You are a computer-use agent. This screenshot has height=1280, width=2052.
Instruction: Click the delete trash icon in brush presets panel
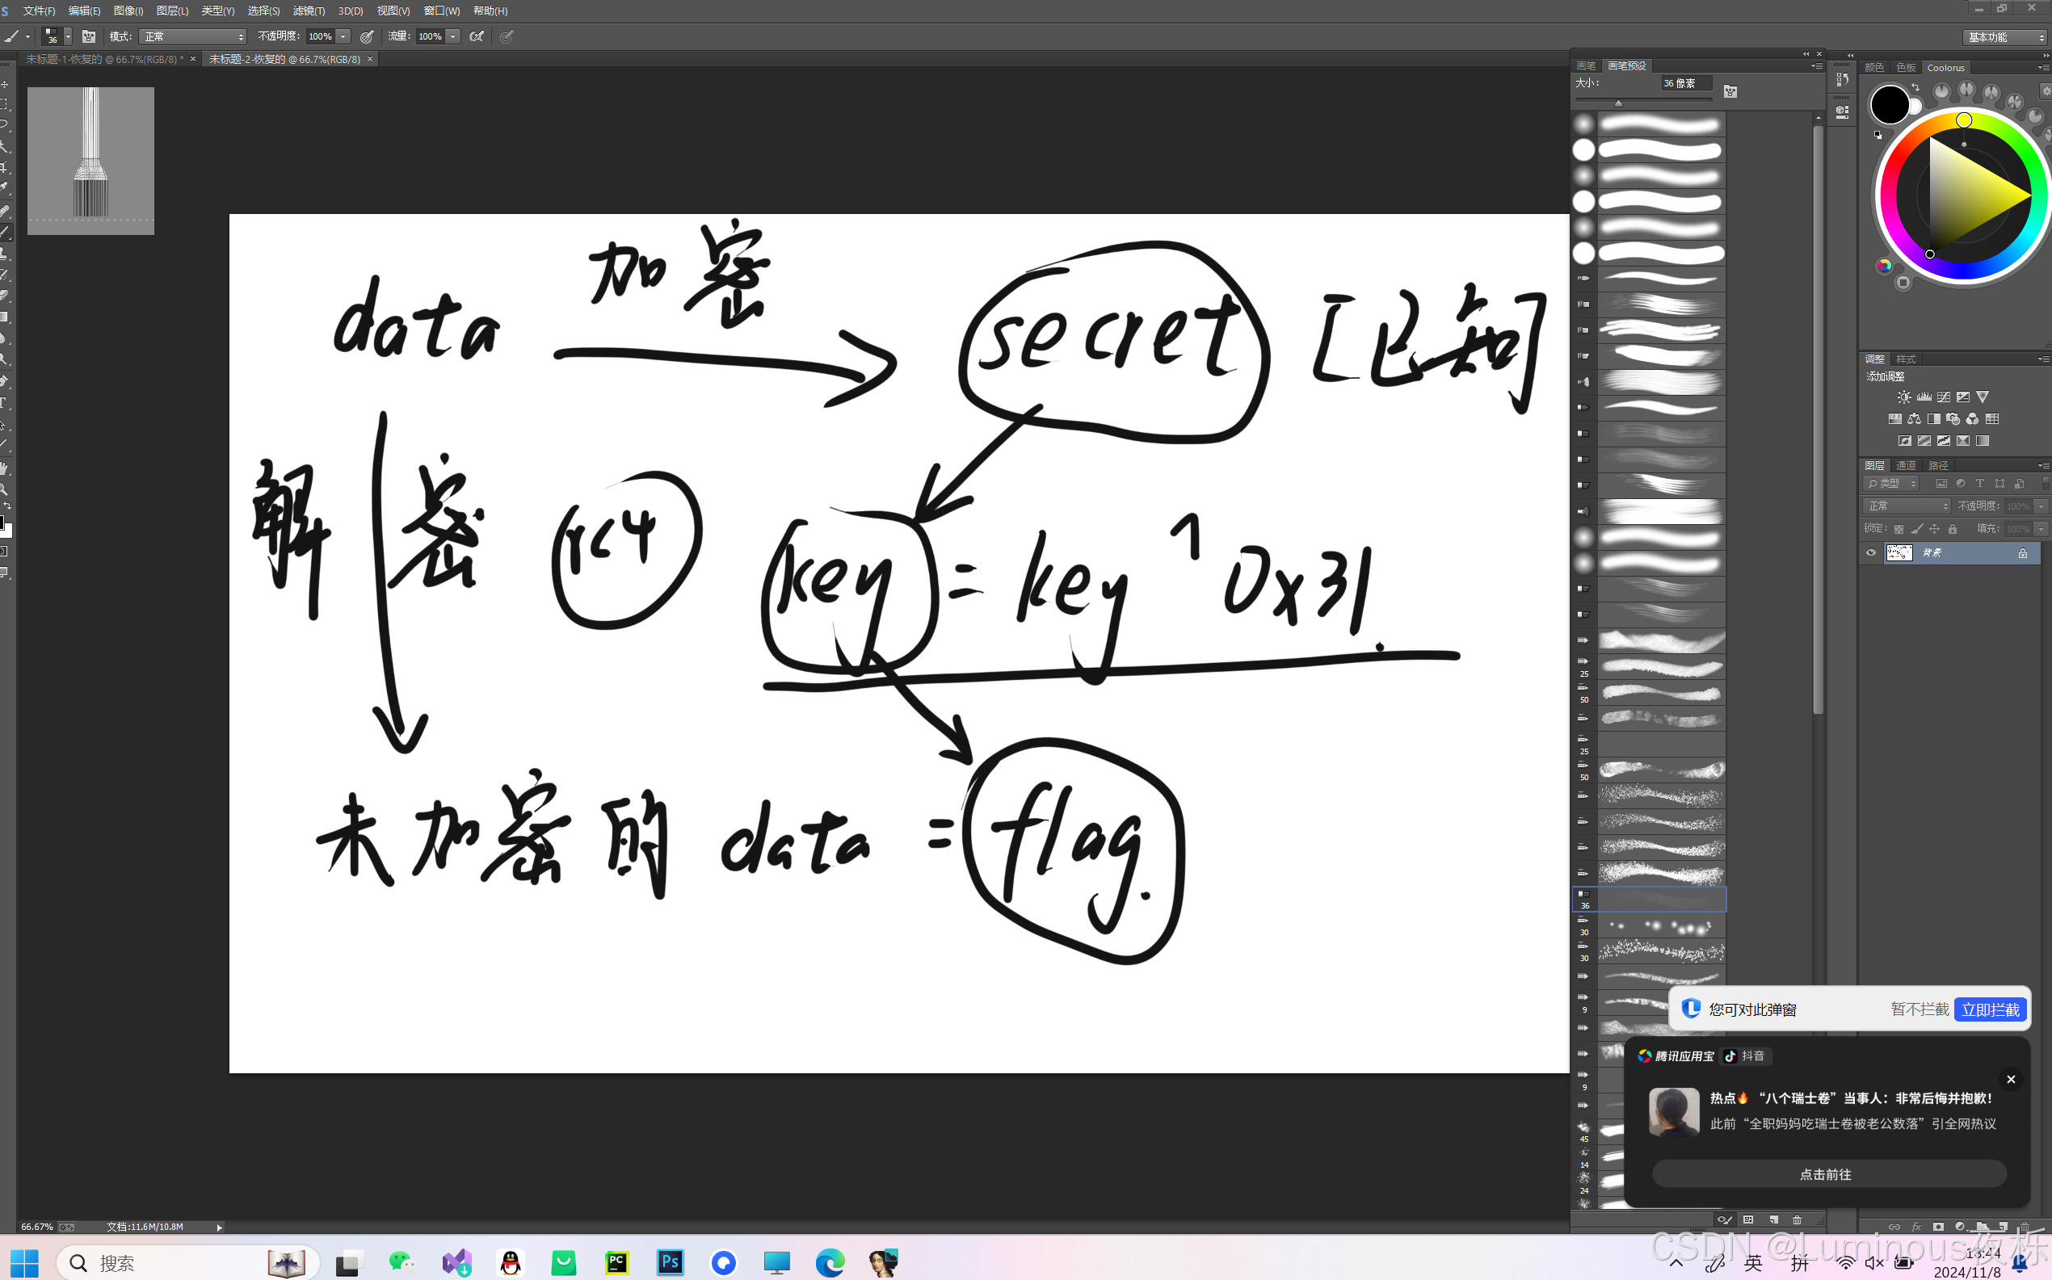(x=1796, y=1220)
